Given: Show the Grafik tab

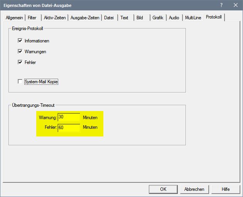Looking at the screenshot, I should point(158,18).
